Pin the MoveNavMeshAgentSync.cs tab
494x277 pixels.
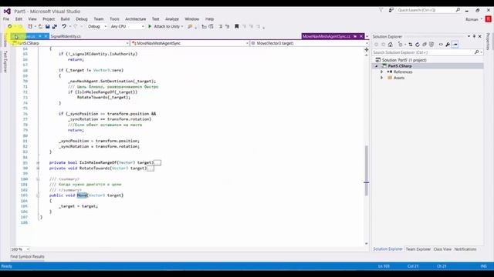click(355, 36)
